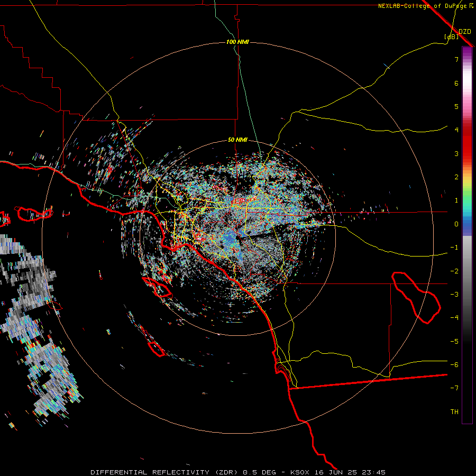Click the [dB] units label
This screenshot has height=476, width=476.
pos(452,36)
